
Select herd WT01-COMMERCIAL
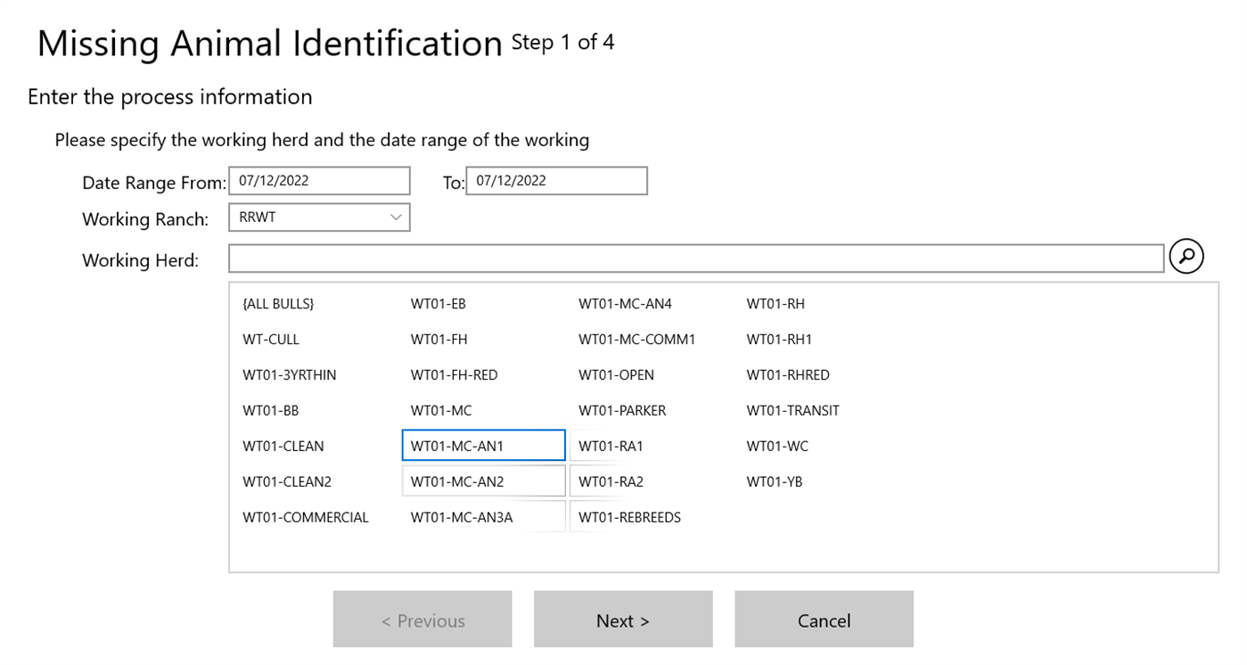pyautogui.click(x=305, y=517)
